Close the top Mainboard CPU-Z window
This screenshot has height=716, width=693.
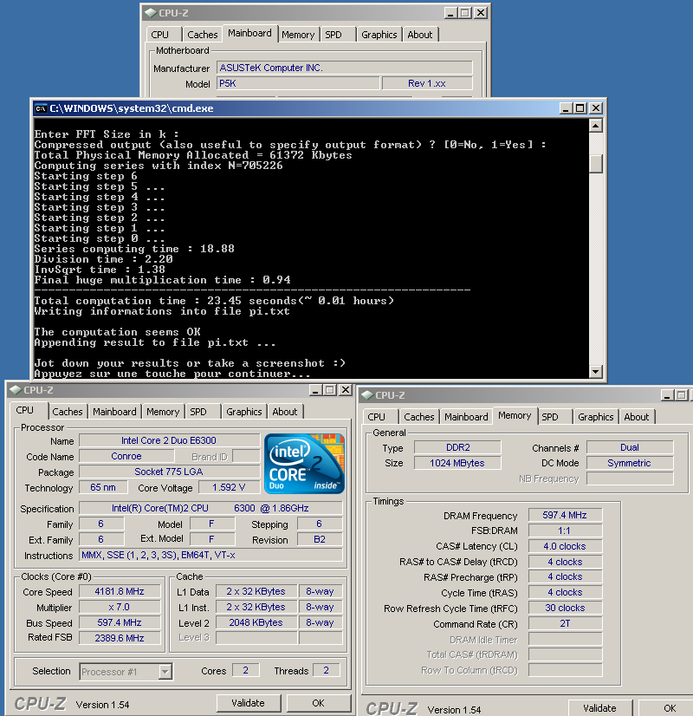pyautogui.click(x=481, y=13)
